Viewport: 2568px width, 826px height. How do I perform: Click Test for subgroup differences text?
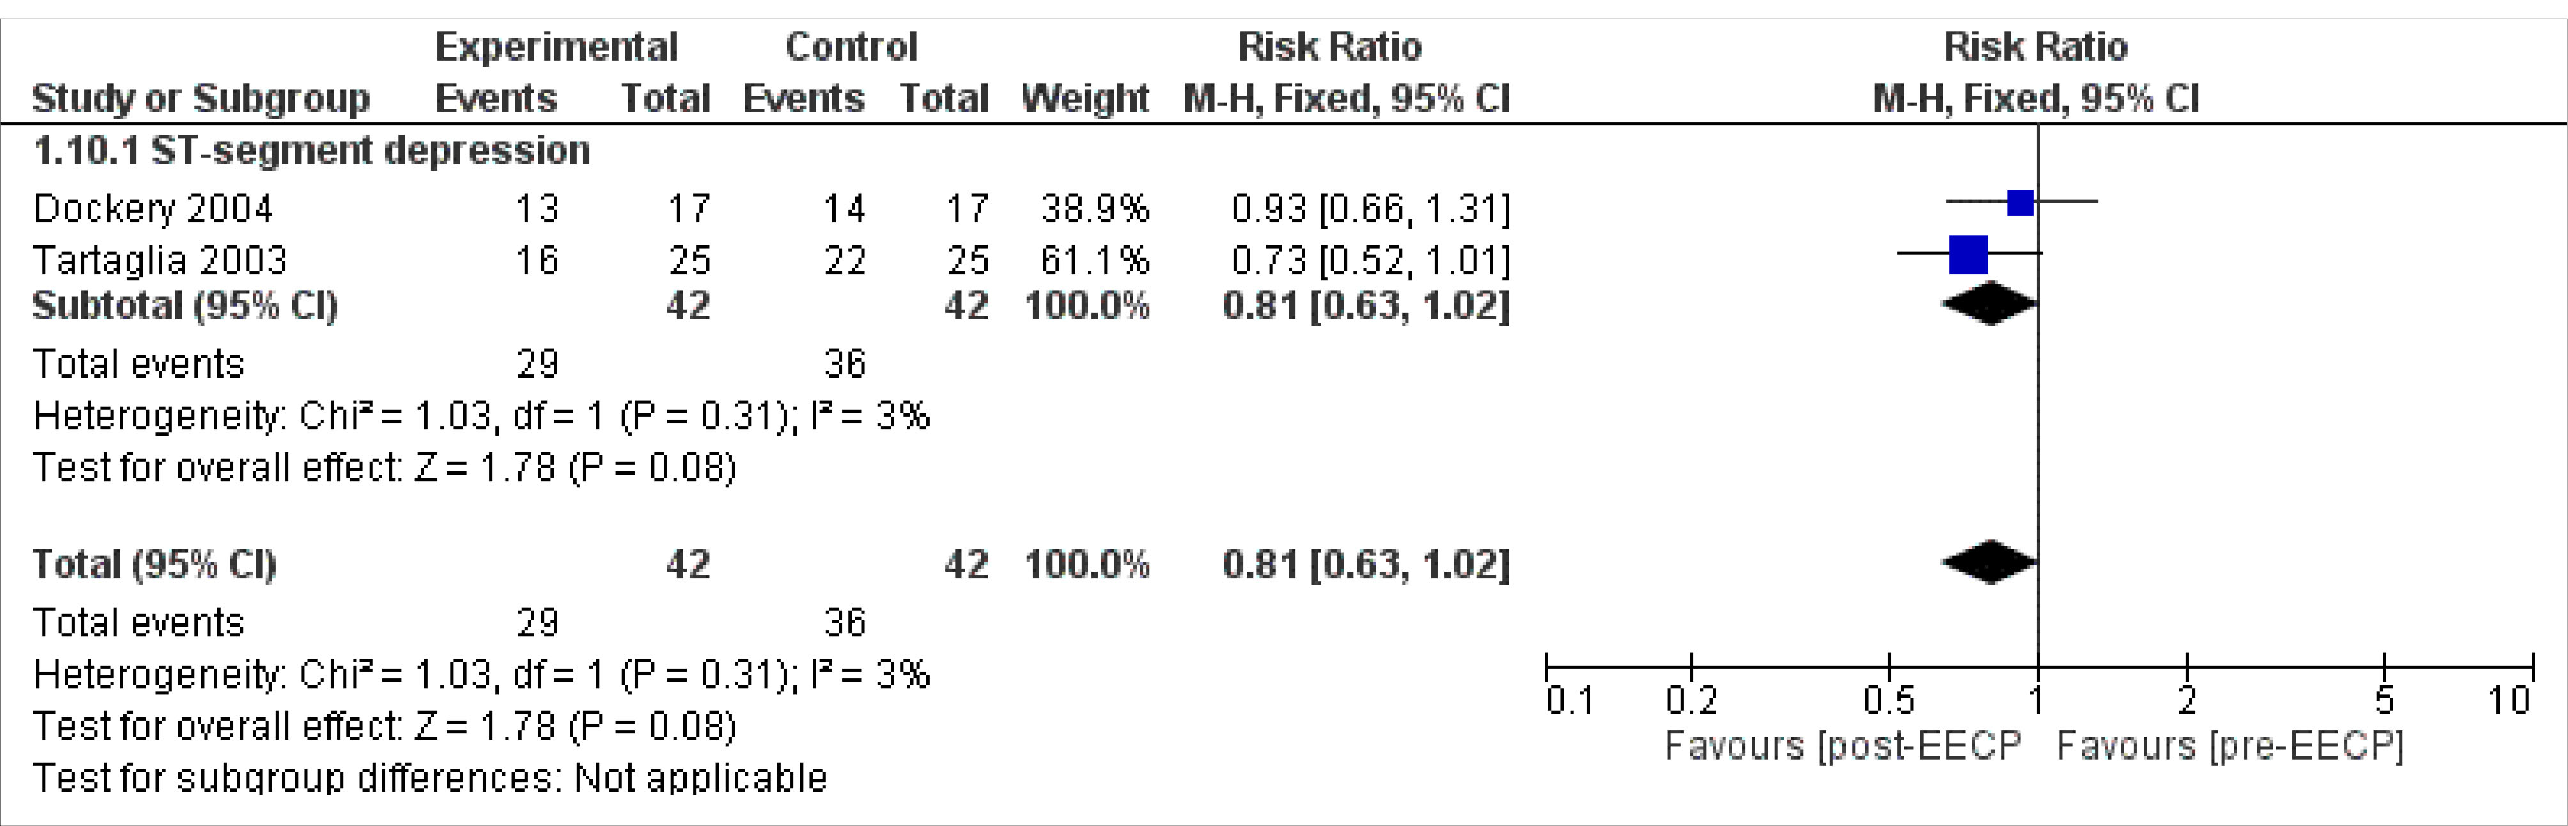[430, 777]
